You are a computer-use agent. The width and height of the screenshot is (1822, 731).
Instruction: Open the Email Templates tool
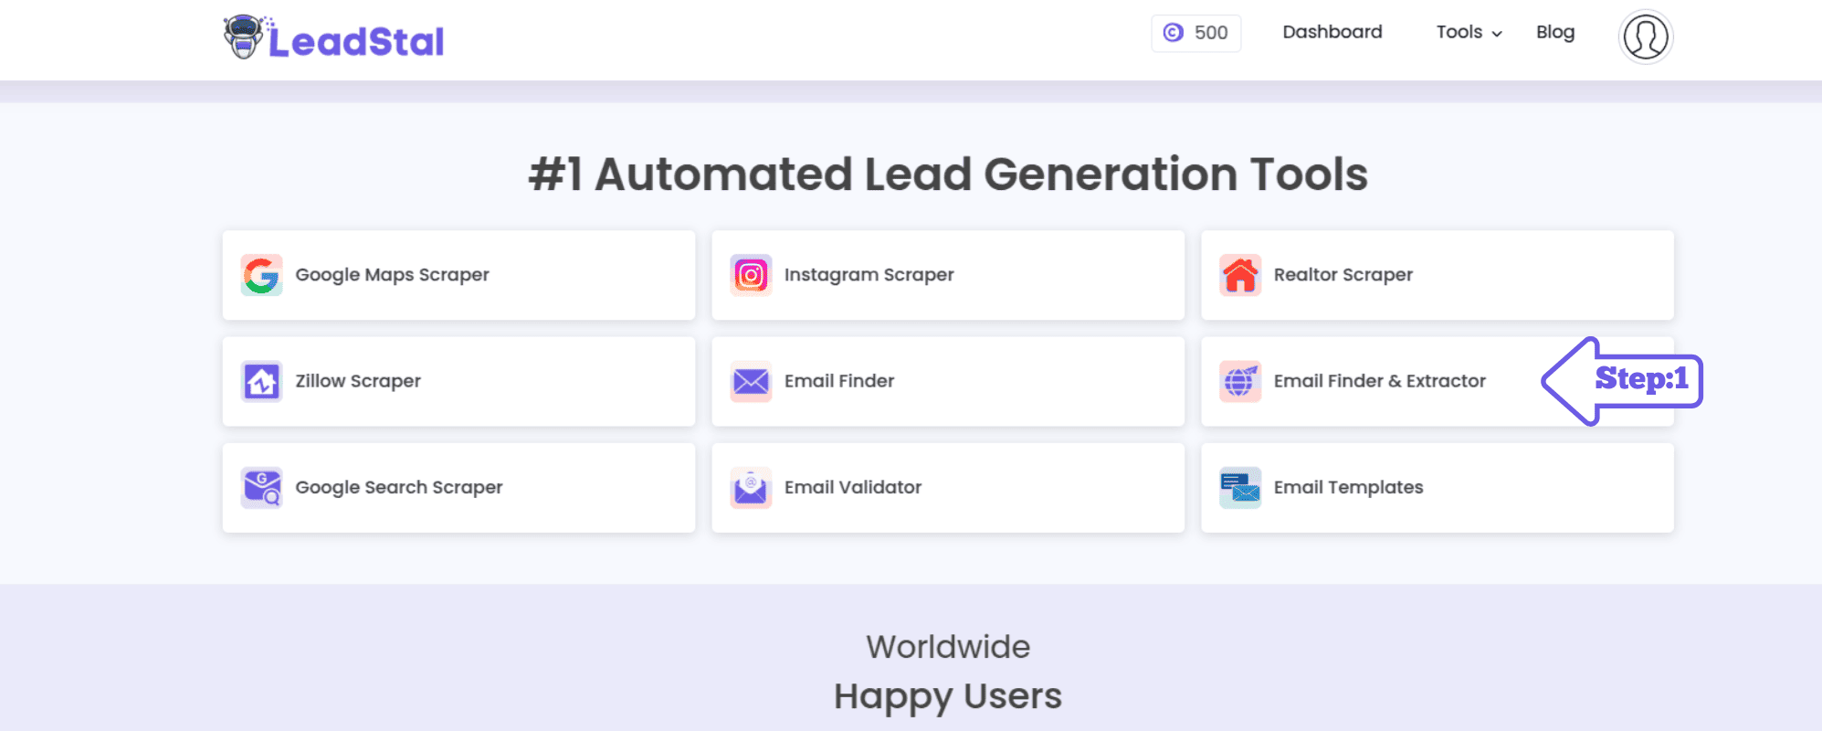click(x=1438, y=488)
